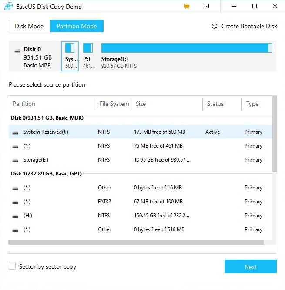Screen dimensions: 285x290
Task: Click the FAT32 file system cell
Action: coord(104,202)
